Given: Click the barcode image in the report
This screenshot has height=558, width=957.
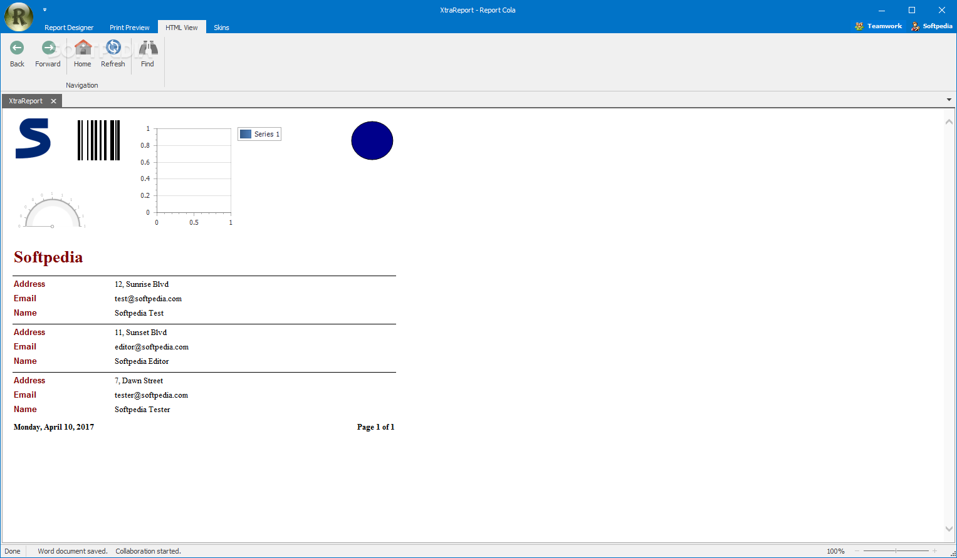Looking at the screenshot, I should click(98, 140).
